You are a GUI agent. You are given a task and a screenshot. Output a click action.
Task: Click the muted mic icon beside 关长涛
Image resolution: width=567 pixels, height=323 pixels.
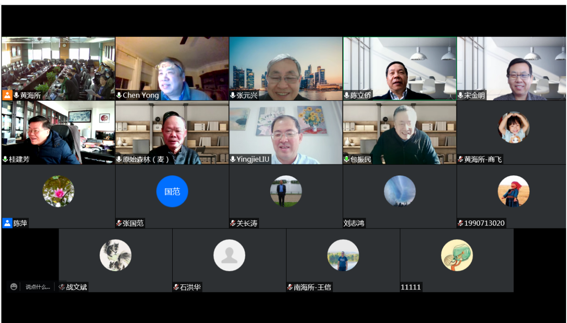[x=233, y=223]
